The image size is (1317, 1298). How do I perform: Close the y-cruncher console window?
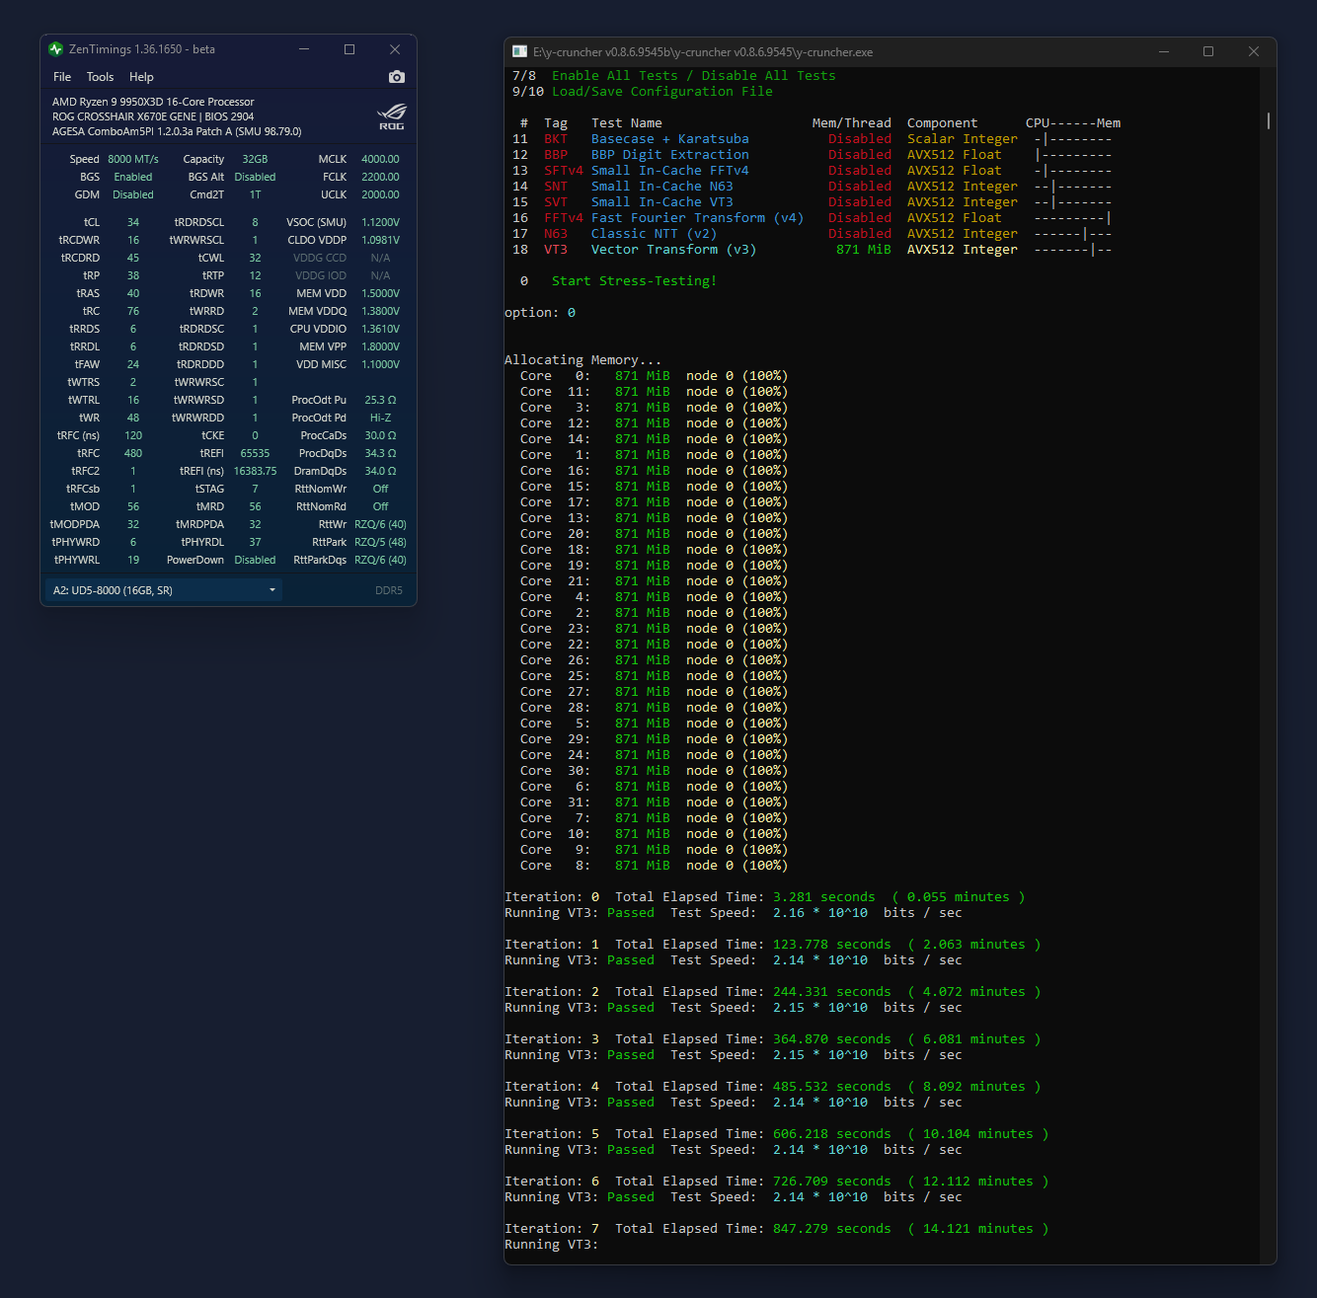click(x=1254, y=51)
